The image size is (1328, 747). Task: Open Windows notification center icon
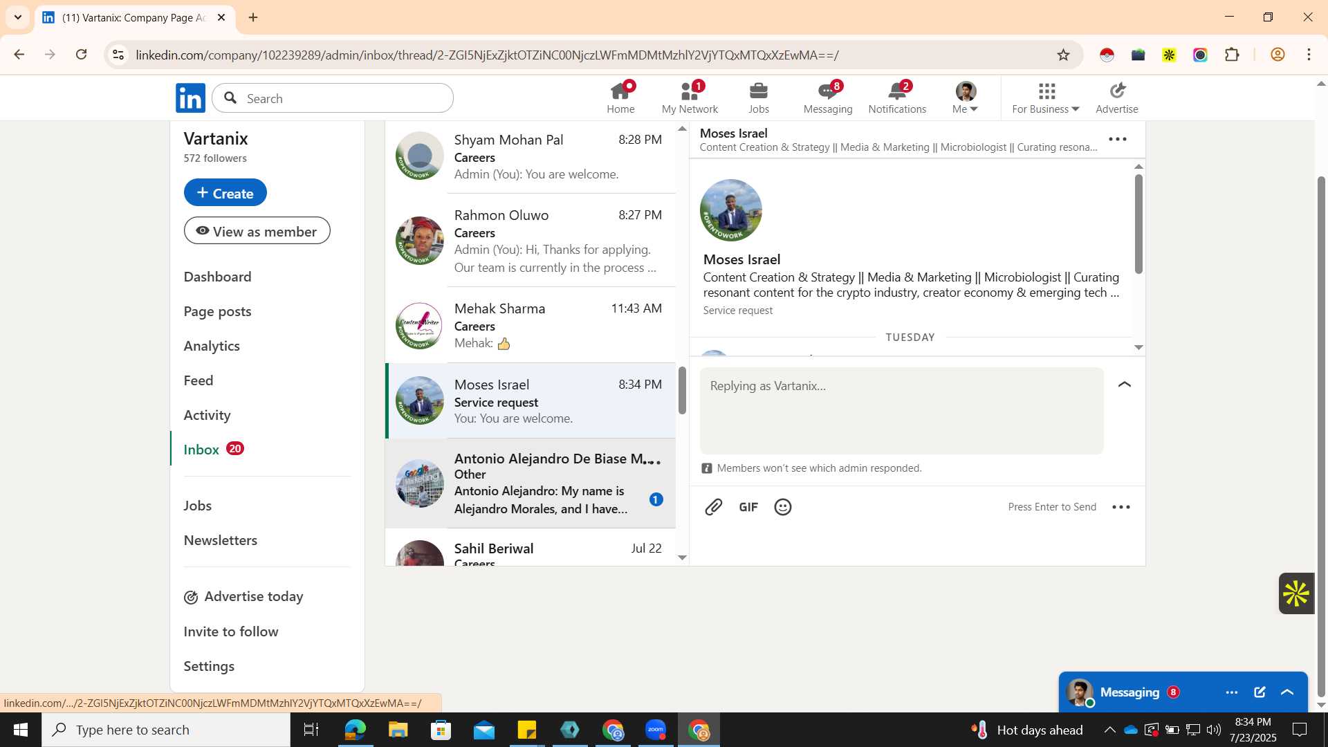(x=1300, y=730)
